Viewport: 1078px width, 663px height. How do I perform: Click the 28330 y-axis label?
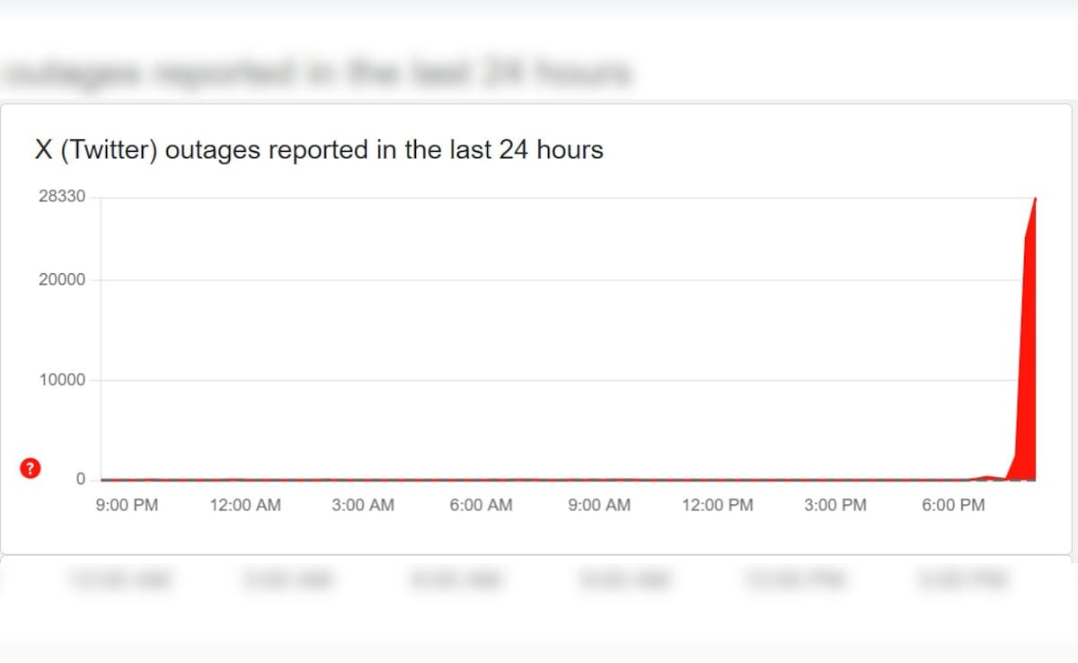(x=62, y=197)
